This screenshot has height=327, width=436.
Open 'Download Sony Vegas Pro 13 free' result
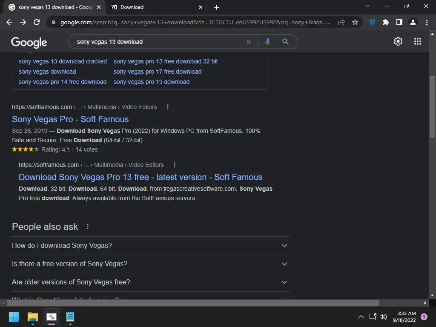[x=141, y=177]
